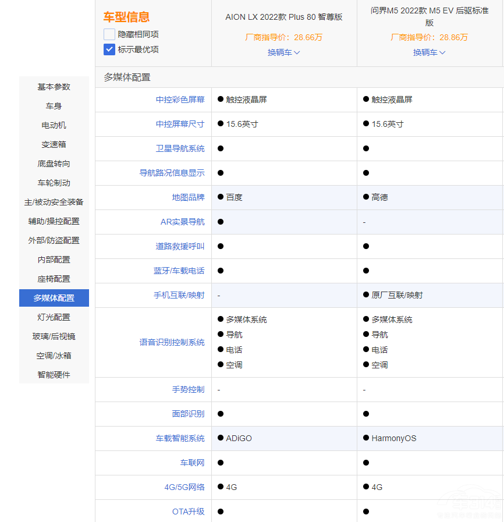Image resolution: width=504 pixels, height=522 pixels.
Task: Click AION LX 2022款 model title
Action: 283,17
